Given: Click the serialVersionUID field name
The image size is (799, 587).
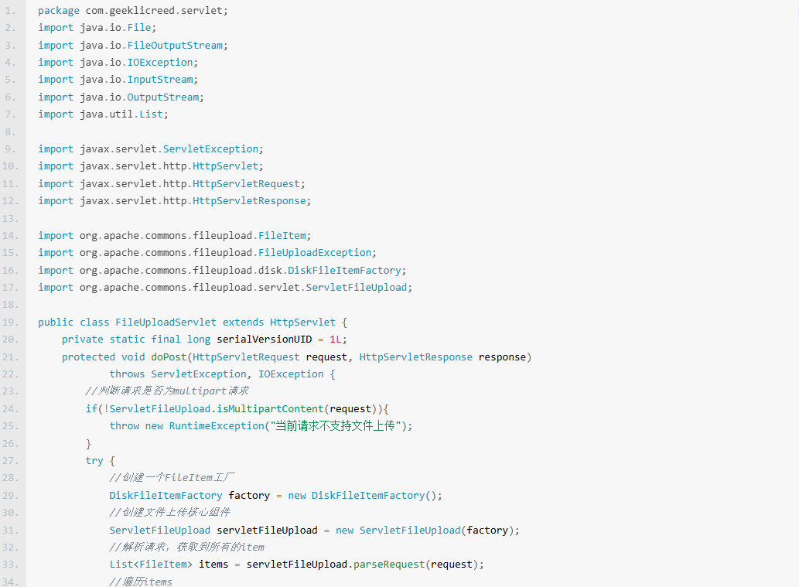Looking at the screenshot, I should 264,340.
